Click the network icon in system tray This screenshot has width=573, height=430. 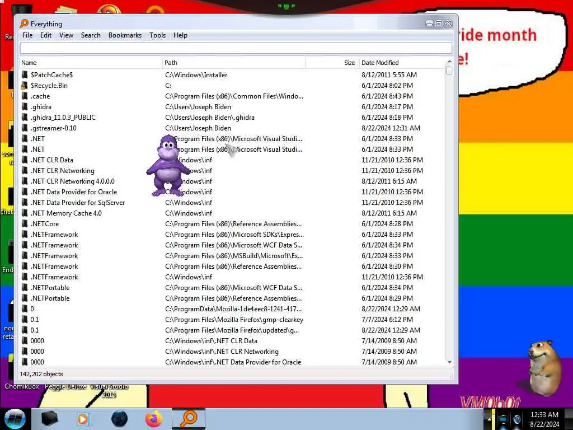(x=503, y=419)
